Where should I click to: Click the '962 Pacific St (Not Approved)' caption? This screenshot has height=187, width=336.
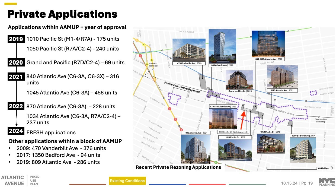[233, 132]
